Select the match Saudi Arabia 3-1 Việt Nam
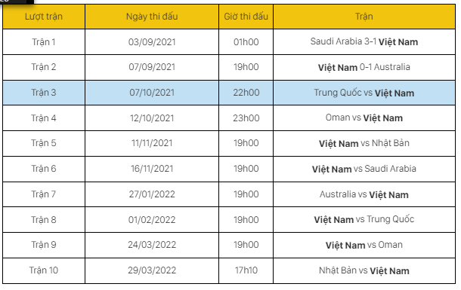 click(364, 42)
